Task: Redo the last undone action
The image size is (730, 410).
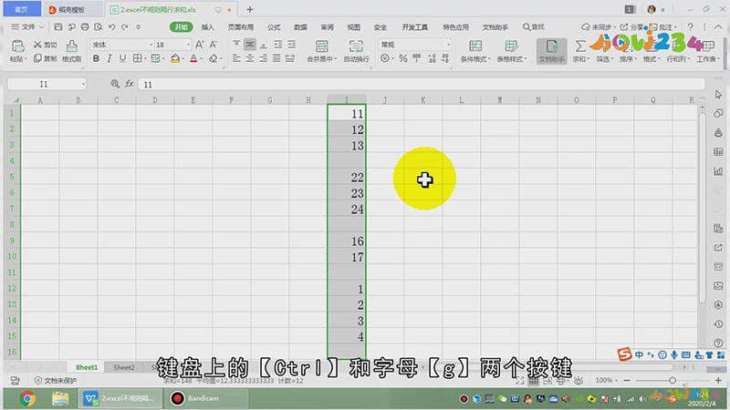Action: point(125,27)
